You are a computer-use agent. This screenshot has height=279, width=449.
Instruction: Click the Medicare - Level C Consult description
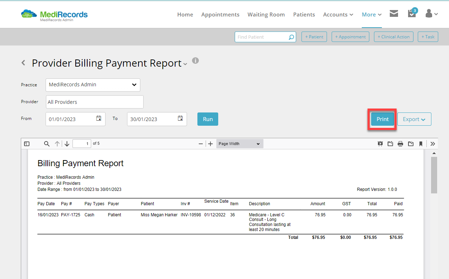tap(270, 222)
